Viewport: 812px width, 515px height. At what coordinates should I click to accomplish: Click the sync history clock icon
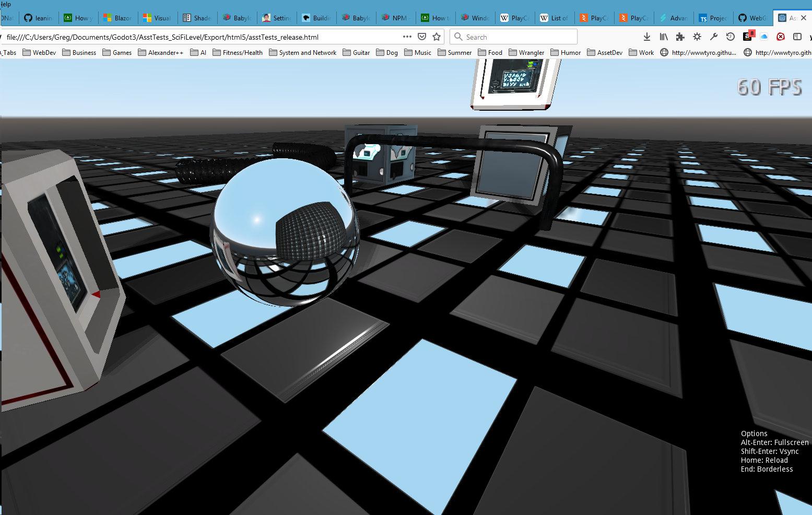(731, 37)
